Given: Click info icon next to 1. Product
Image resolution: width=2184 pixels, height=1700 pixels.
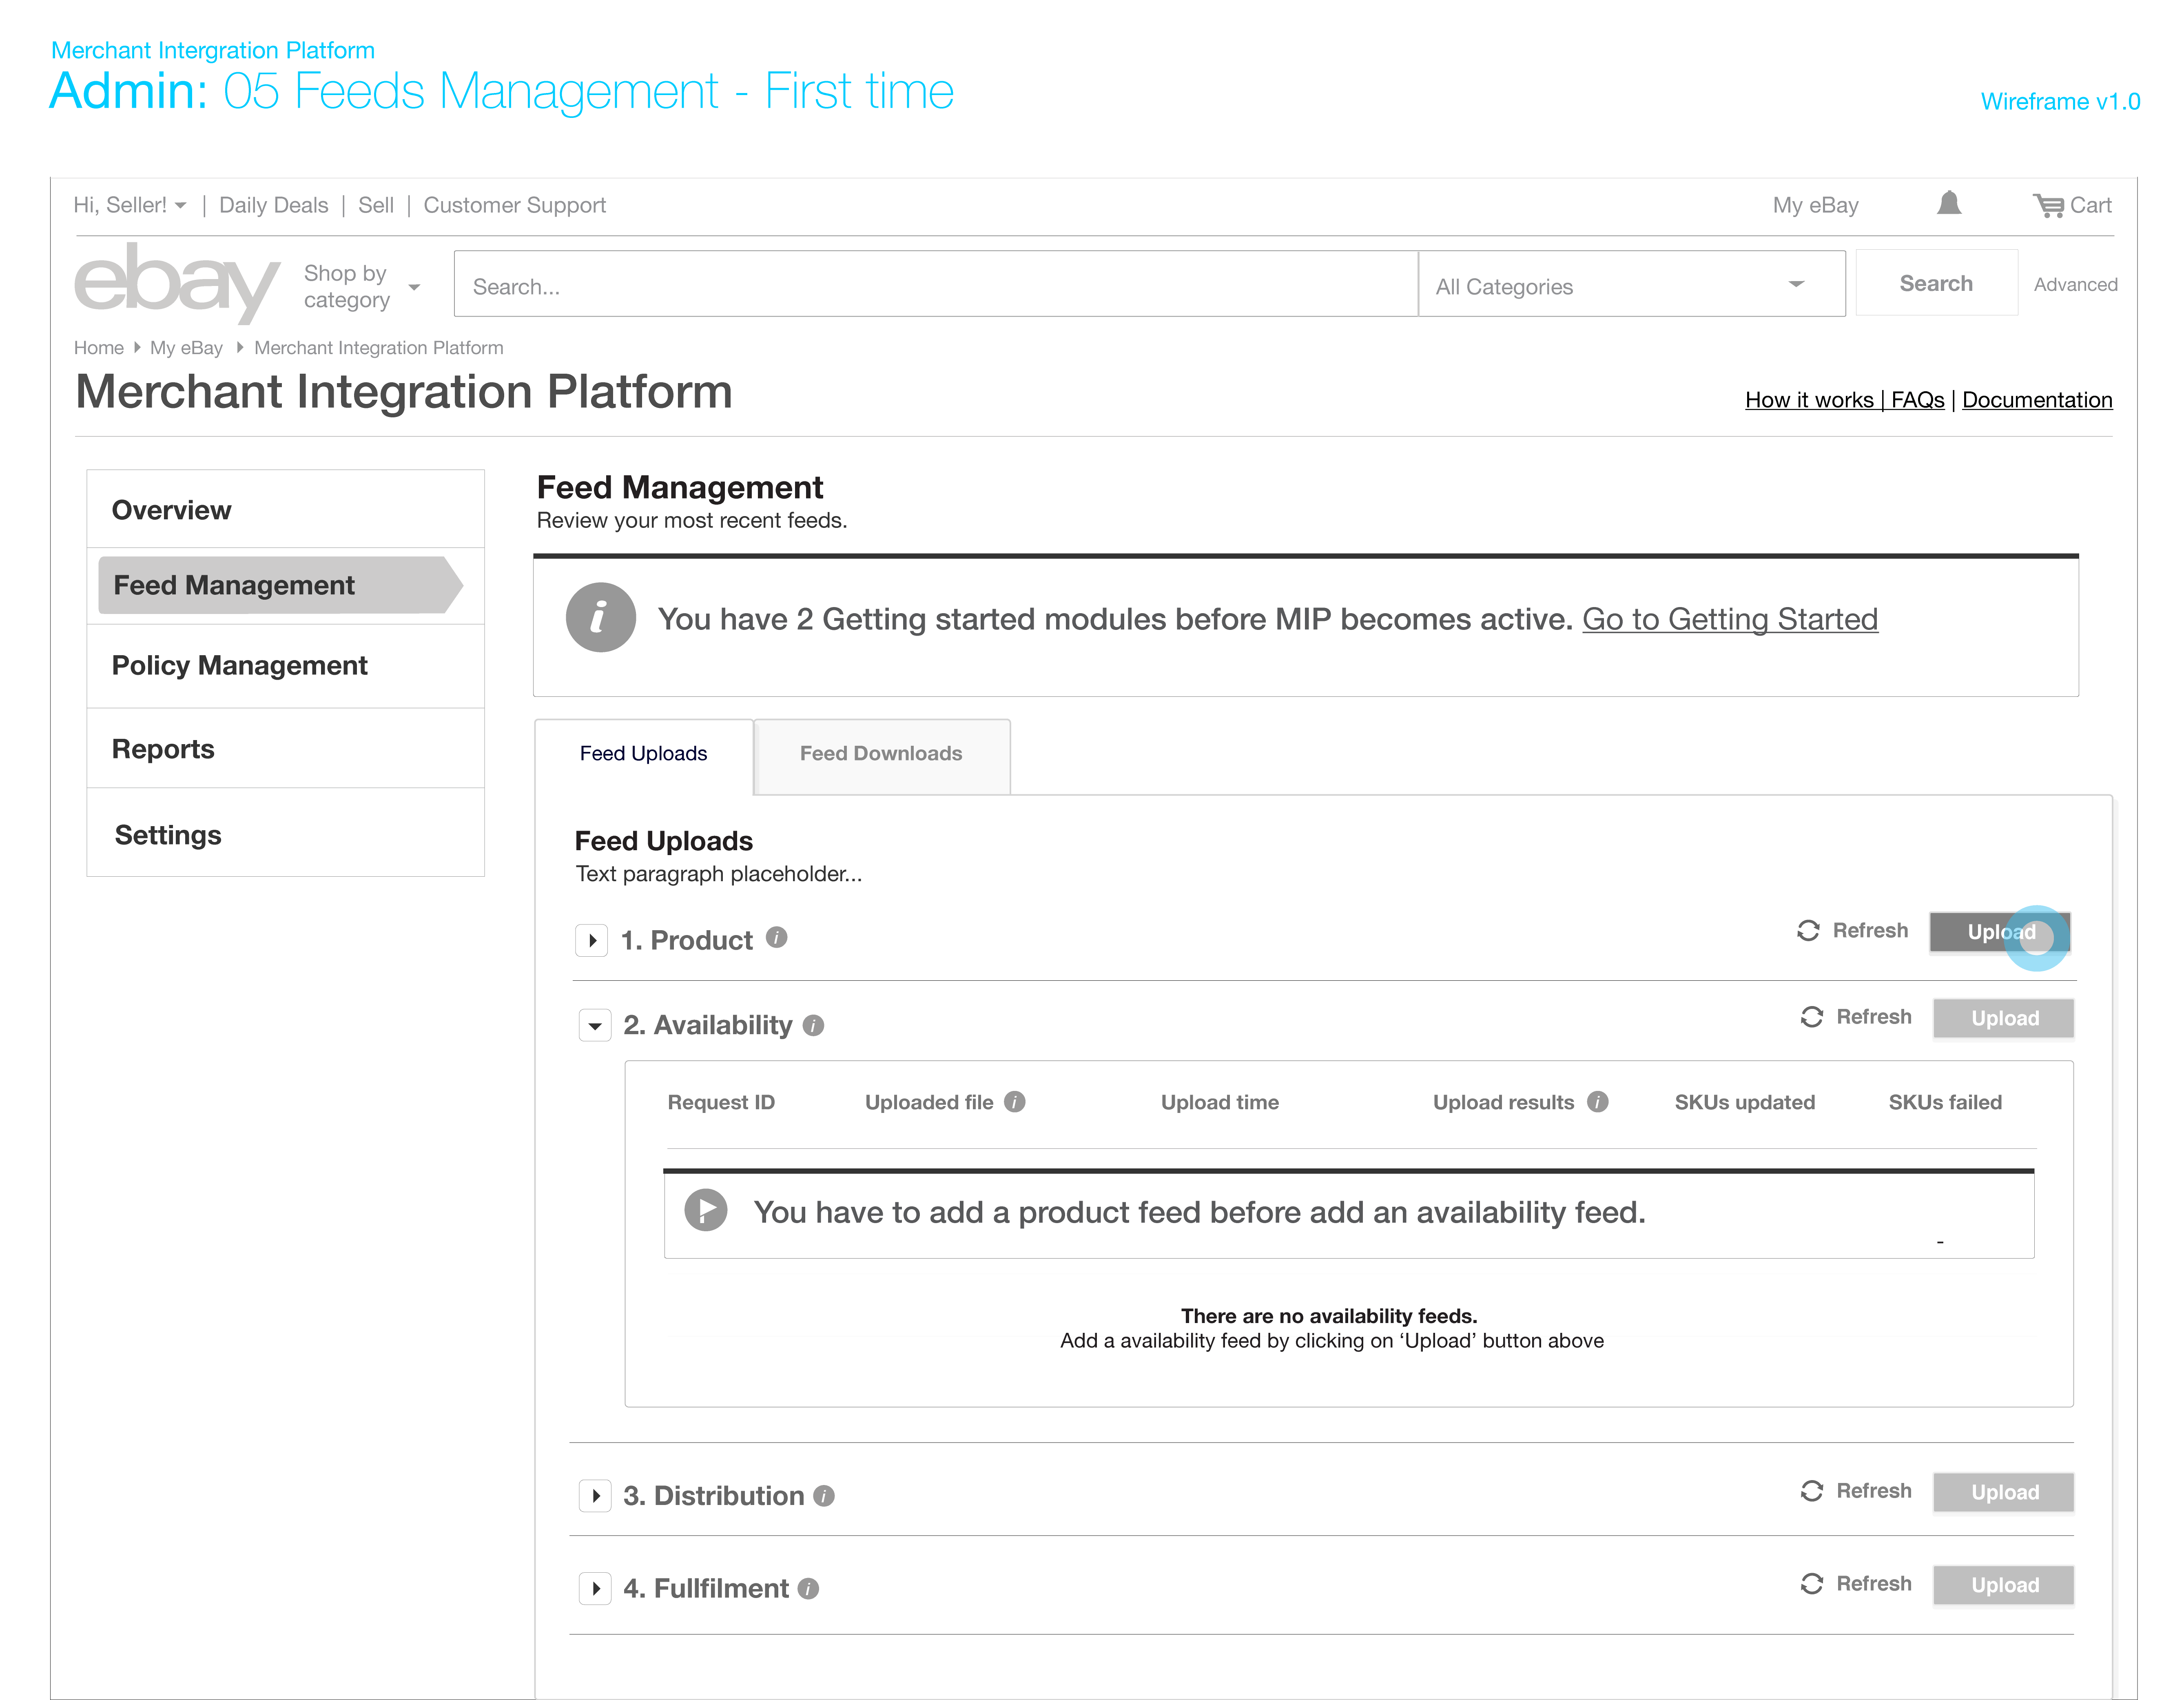Looking at the screenshot, I should click(777, 938).
